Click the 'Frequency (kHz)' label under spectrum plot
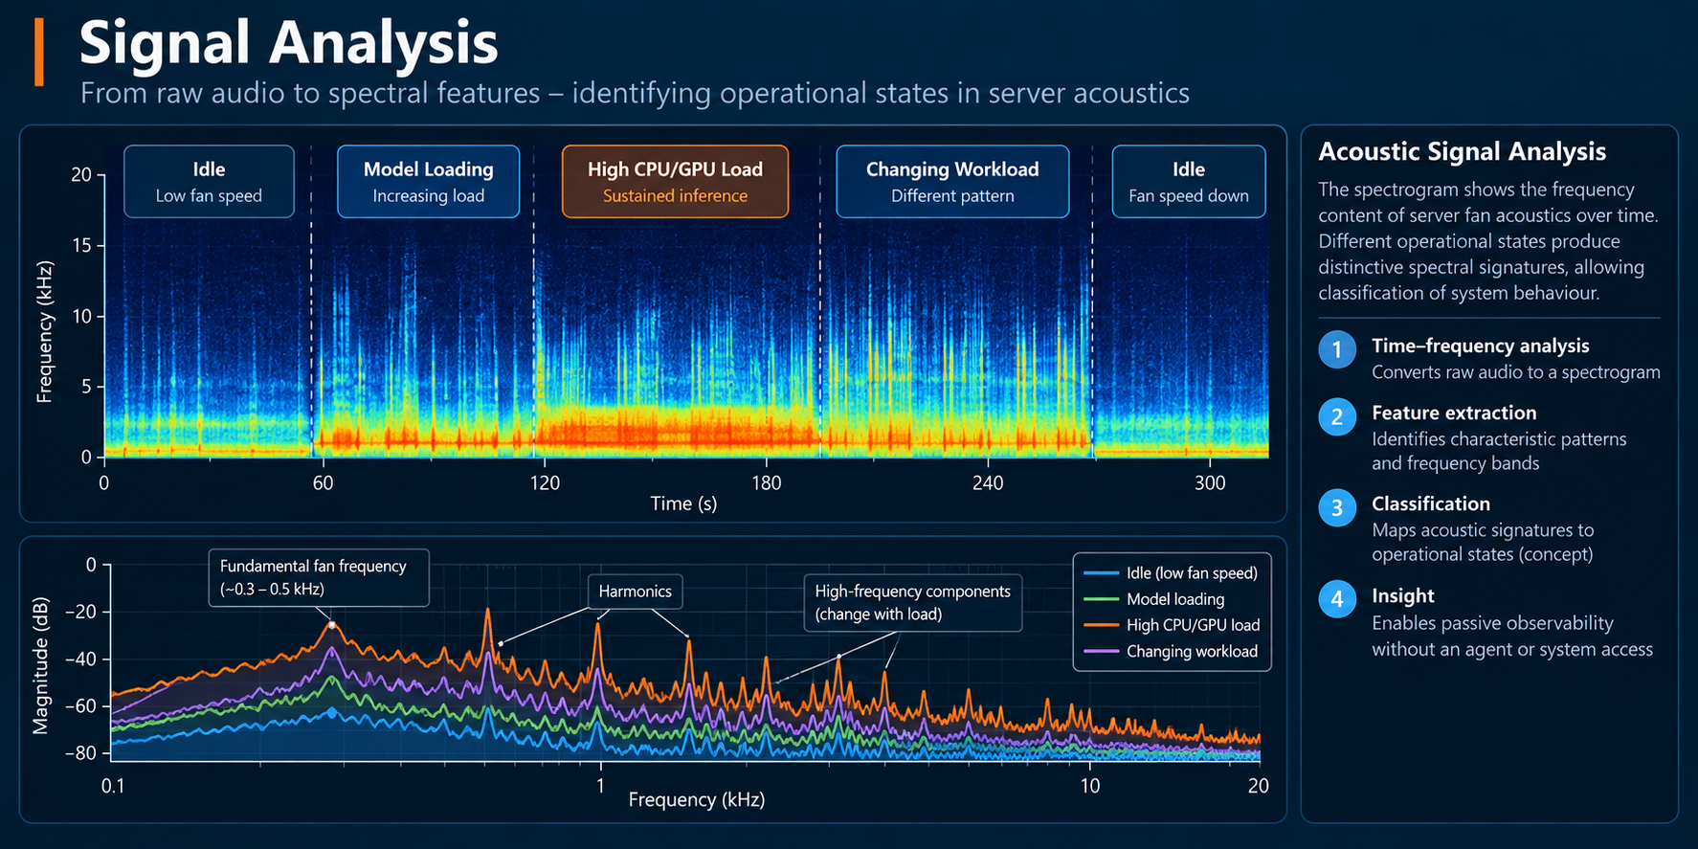1698x849 pixels. (697, 799)
